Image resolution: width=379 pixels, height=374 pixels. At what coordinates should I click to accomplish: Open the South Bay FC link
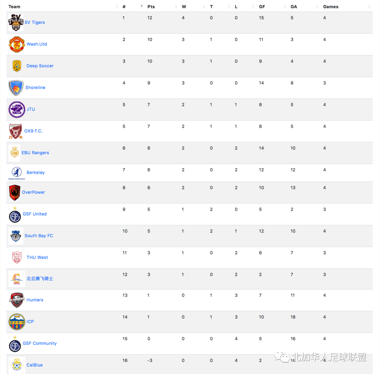click(39, 236)
